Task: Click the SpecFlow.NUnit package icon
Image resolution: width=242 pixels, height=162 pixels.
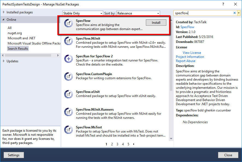Action: (68, 42)
